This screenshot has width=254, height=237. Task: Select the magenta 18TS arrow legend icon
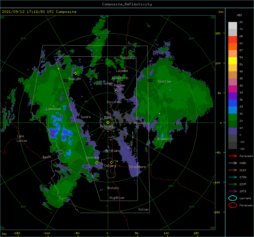click(x=233, y=191)
